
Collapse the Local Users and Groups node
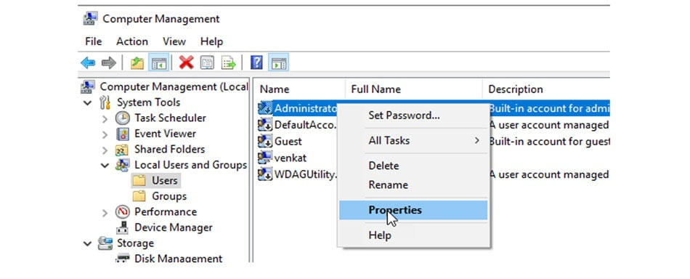pos(105,166)
